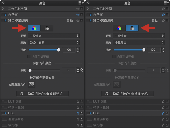Viewport: 170px width, 128px height.
Task: Enable LUT 调色 toggle in left panel
Action: pyautogui.click(x=4, y=101)
